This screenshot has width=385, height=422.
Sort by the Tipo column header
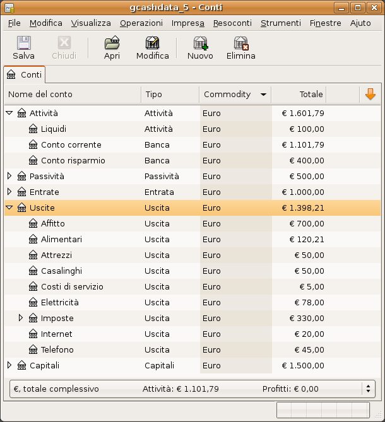click(170, 94)
